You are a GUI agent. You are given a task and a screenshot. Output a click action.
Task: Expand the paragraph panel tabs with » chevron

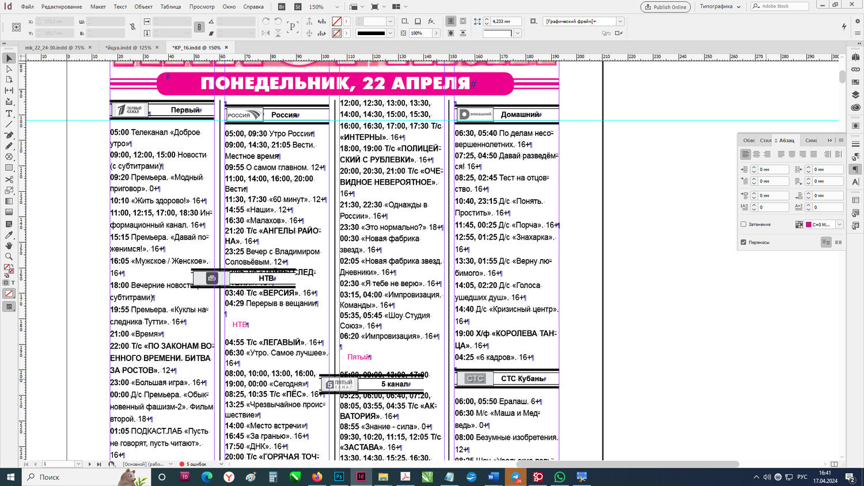(829, 141)
